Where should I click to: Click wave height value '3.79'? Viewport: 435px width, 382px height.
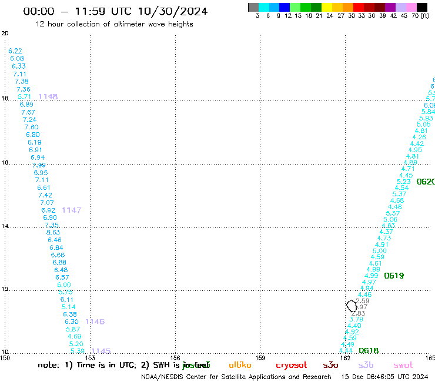click(356, 319)
